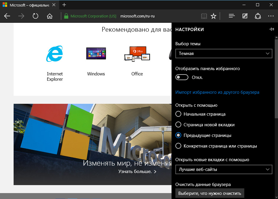This screenshot has height=199, width=278.
Task: Open the Share panel
Action: point(258,16)
